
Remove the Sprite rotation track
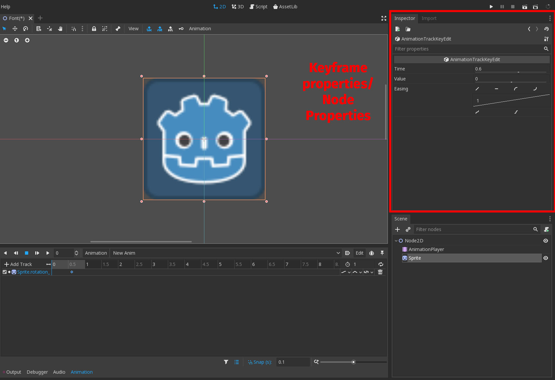tap(380, 272)
